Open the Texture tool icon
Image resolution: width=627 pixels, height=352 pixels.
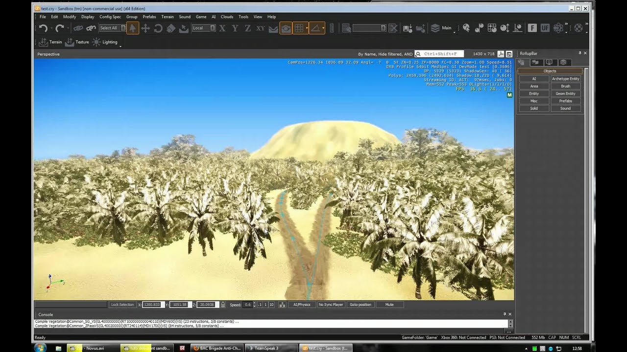[x=70, y=42]
